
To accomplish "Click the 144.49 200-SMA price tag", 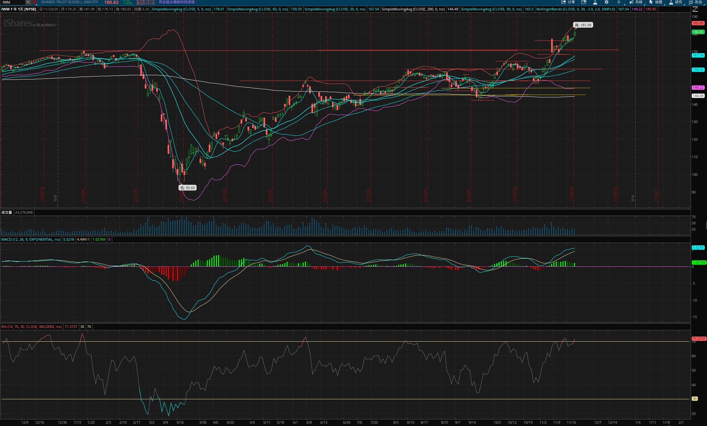I will pyautogui.click(x=698, y=96).
